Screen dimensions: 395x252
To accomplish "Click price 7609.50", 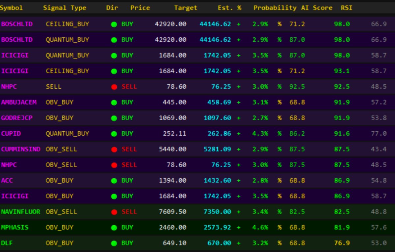I will click(x=172, y=212).
